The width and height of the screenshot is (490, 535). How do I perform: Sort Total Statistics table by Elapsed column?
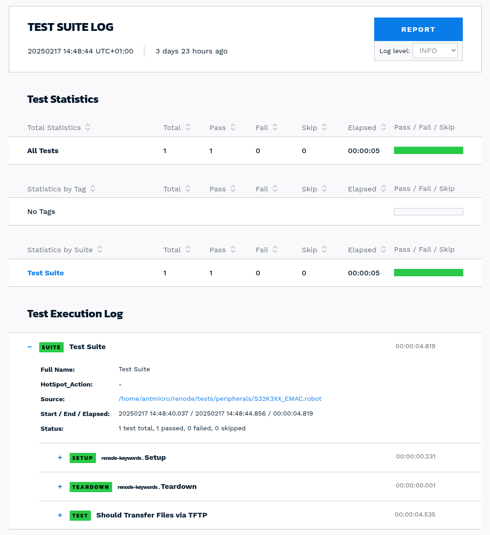click(x=383, y=127)
